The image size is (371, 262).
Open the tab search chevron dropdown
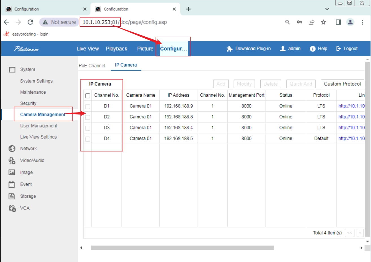point(327,9)
